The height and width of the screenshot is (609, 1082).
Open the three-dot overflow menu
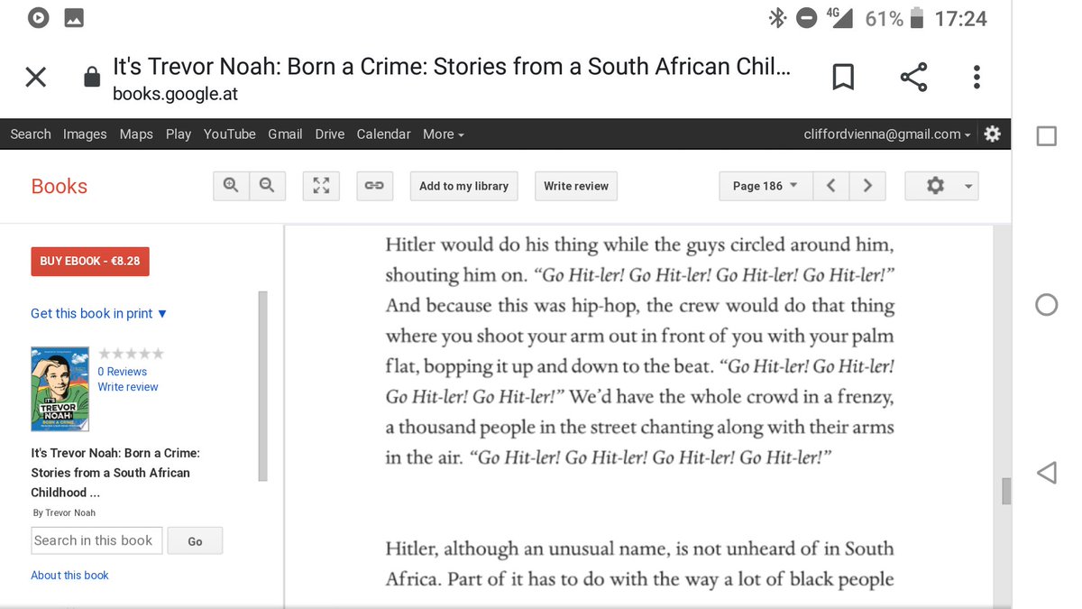(x=977, y=78)
